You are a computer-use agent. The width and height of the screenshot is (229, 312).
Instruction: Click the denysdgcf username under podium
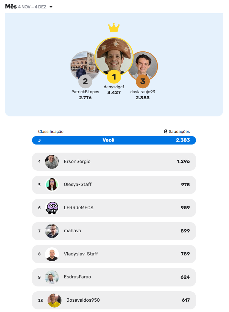[x=114, y=87]
